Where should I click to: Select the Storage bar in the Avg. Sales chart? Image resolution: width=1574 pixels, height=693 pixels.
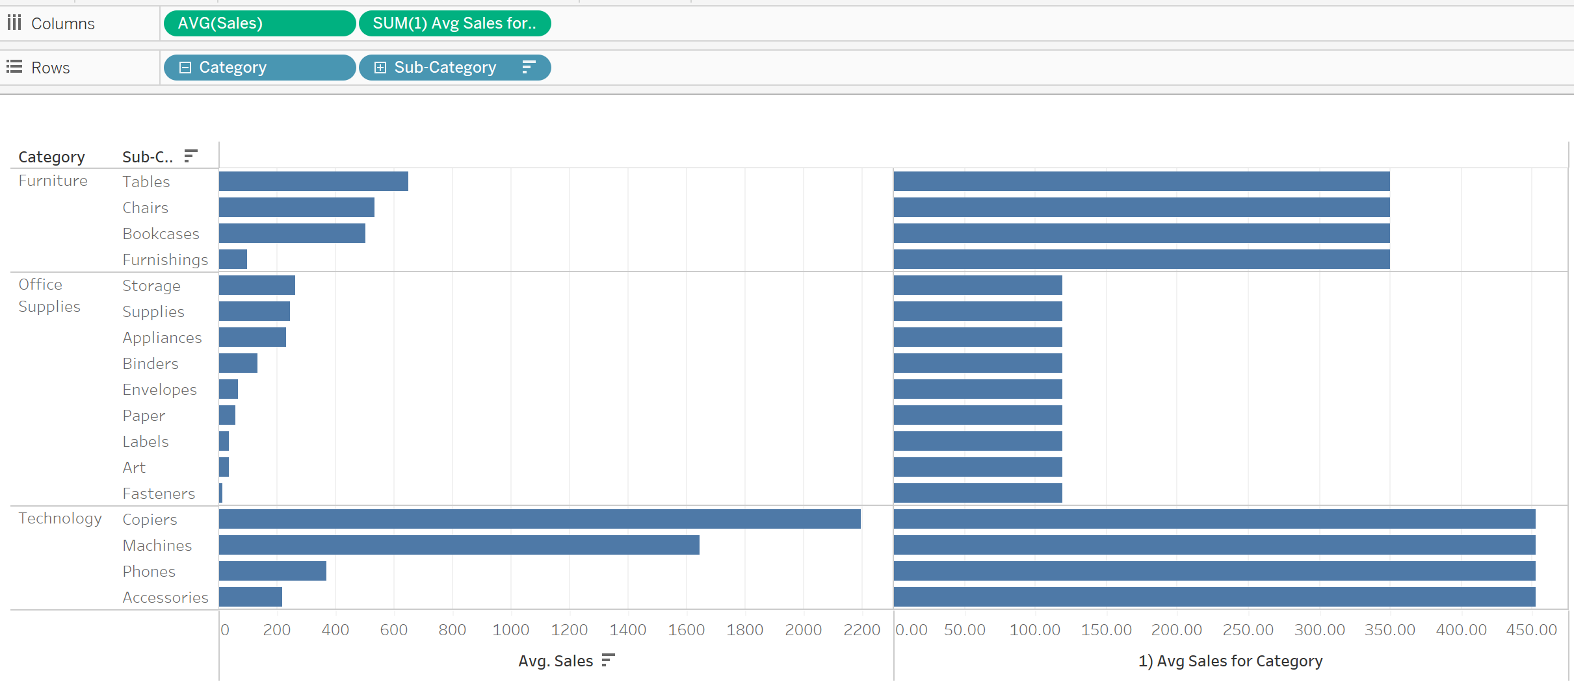pyautogui.click(x=257, y=285)
